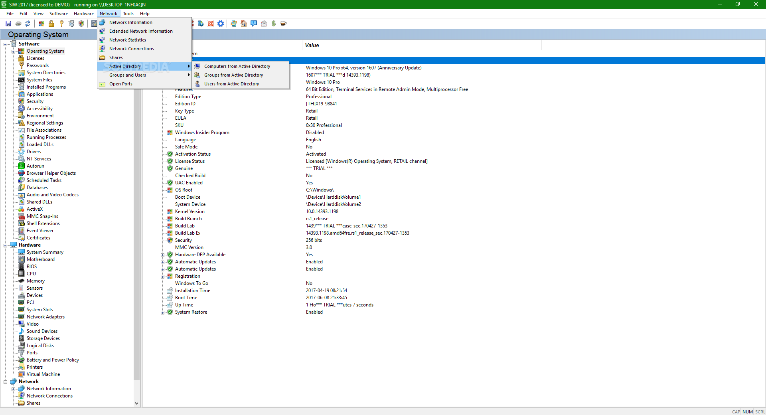Click the Refresh arrows toolbar icon
The height and width of the screenshot is (415, 766).
click(28, 24)
